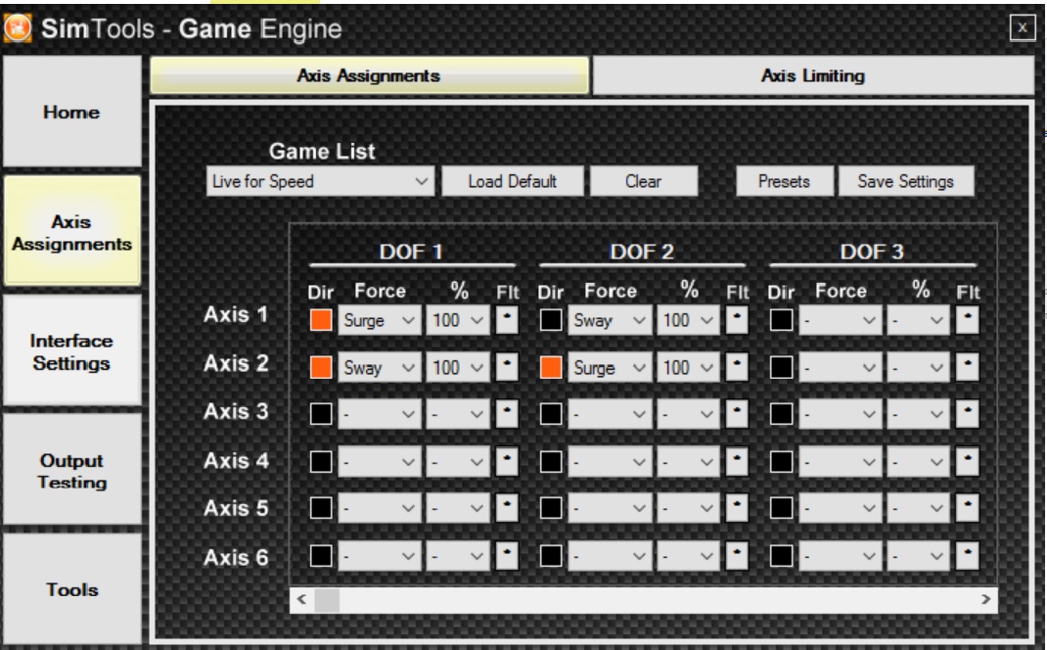Open Axis 4 DOF 2 filter button

tap(737, 461)
